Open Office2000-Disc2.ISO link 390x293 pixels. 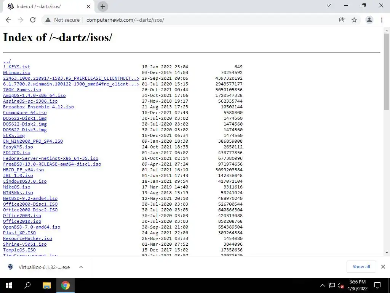[x=30, y=210]
